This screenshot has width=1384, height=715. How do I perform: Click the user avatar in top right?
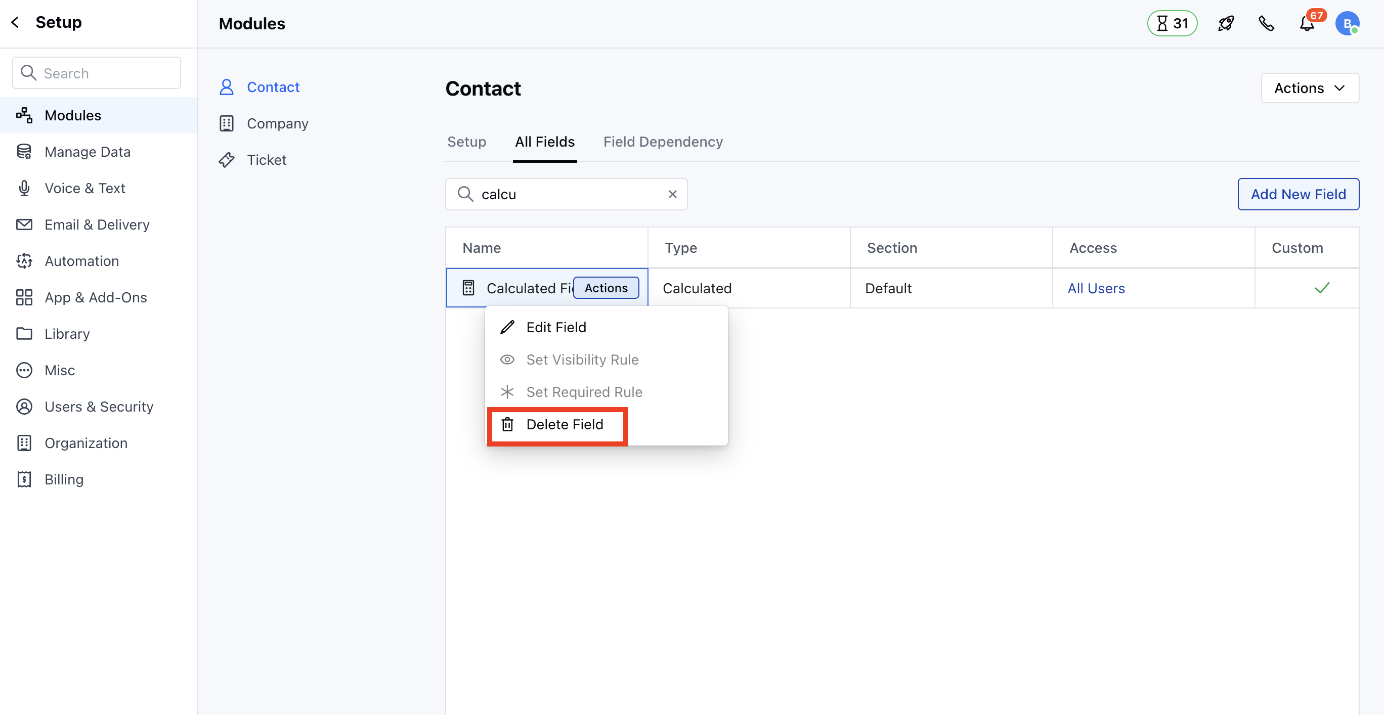pyautogui.click(x=1347, y=24)
